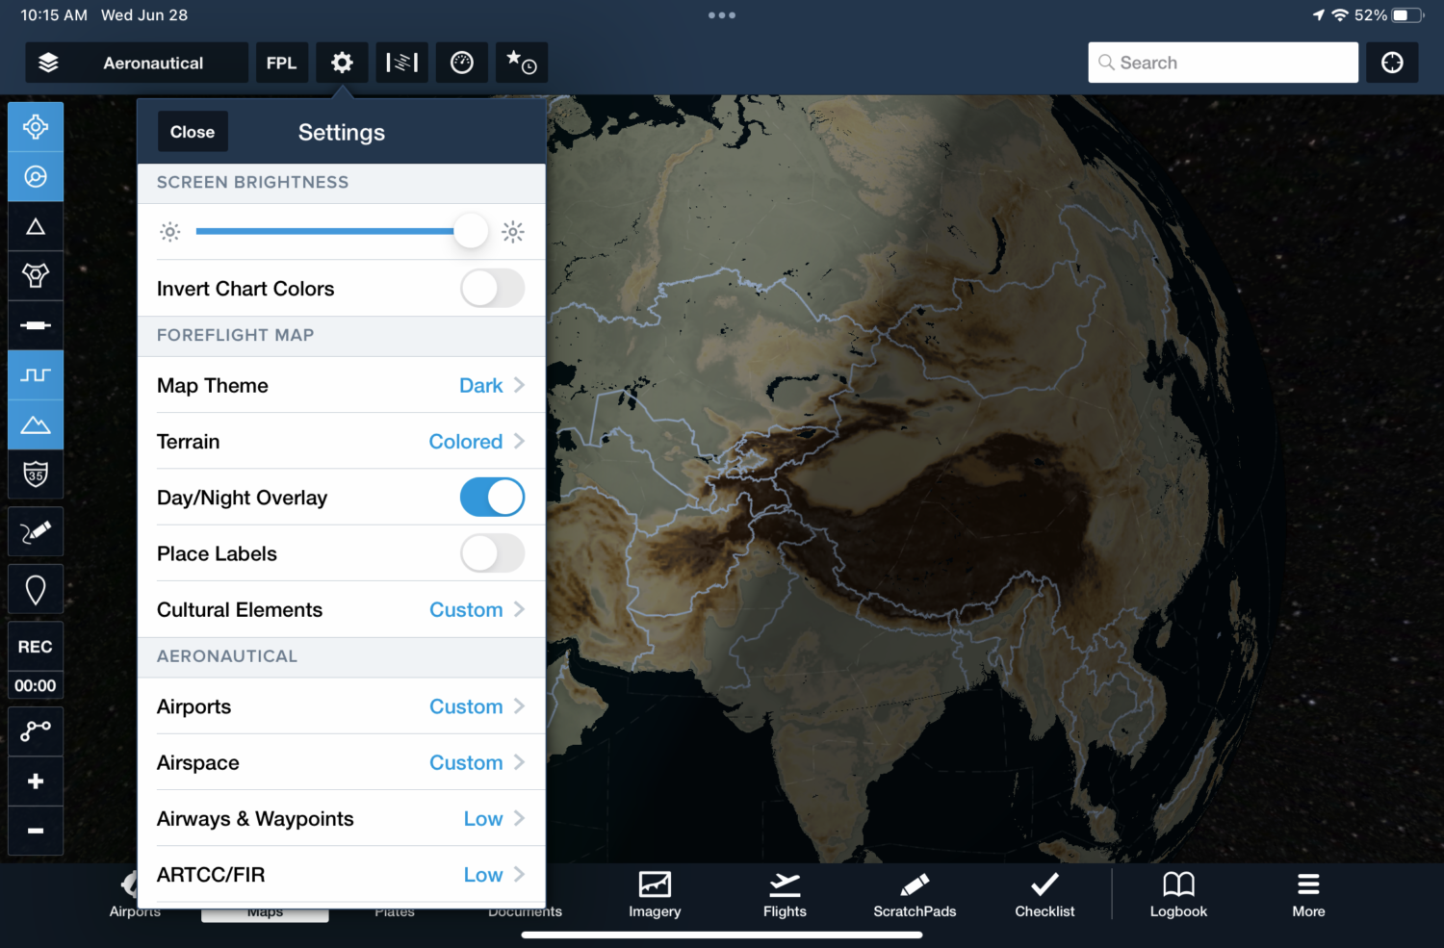Open the Map Theme options
Viewport: 1444px width, 948px height.
pyautogui.click(x=481, y=385)
